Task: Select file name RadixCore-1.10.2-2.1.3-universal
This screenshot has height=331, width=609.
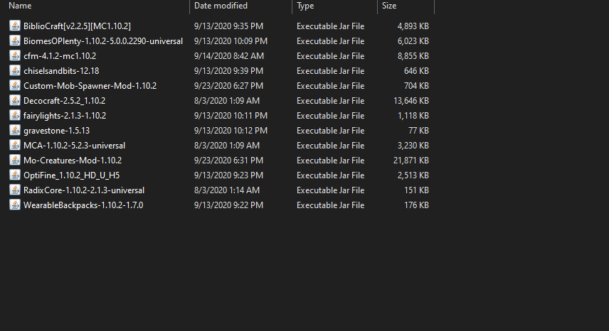Action: coord(84,190)
